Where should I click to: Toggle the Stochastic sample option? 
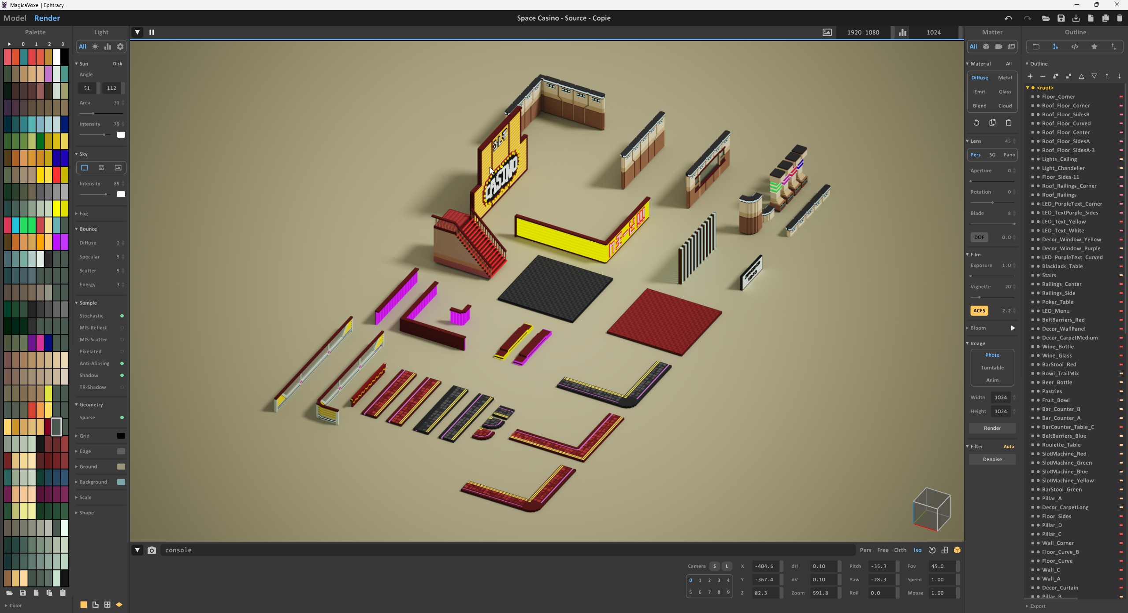[x=122, y=316]
